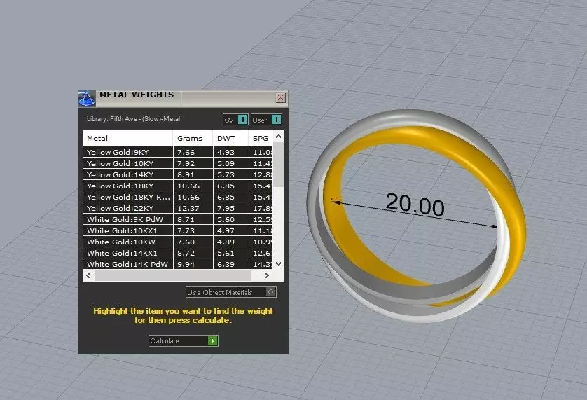This screenshot has width=587, height=400.
Task: Sort by the DWT column header
Action: point(230,138)
